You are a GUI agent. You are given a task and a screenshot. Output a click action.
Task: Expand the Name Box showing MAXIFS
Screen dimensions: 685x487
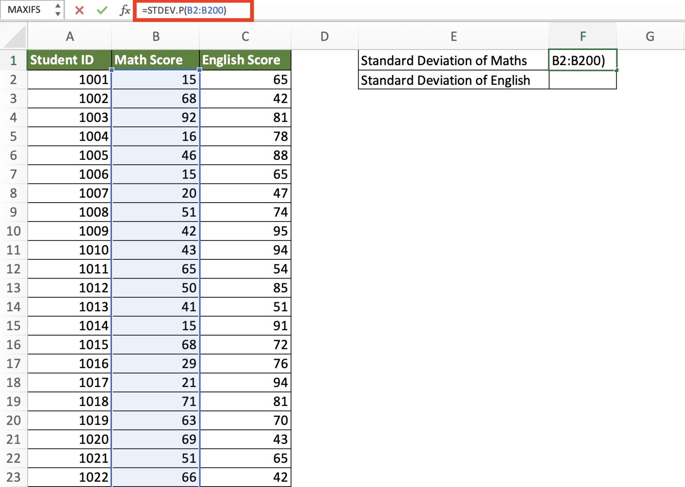[58, 10]
